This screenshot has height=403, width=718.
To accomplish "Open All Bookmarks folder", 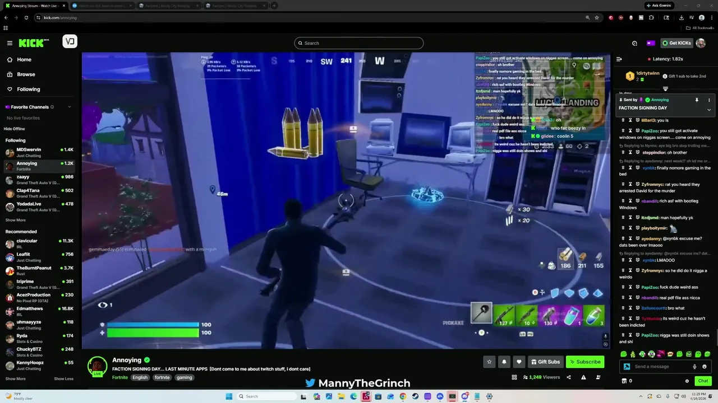I will (699, 27).
